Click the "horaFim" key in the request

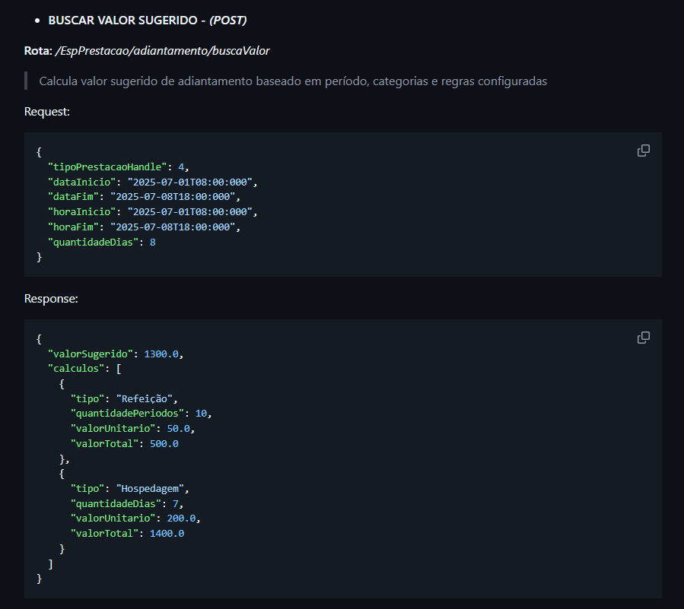[73, 227]
